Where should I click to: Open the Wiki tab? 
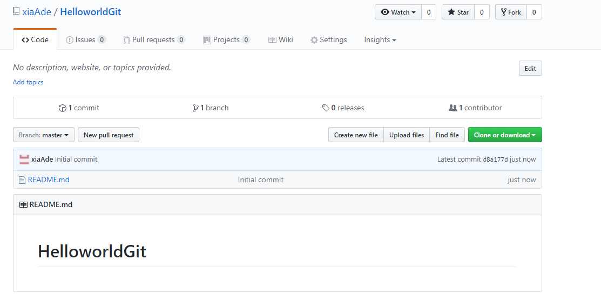coord(281,39)
